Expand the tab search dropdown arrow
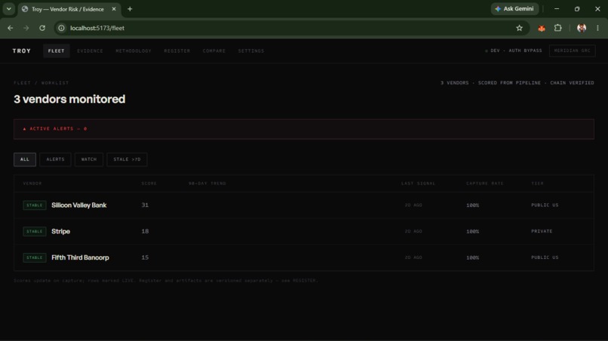This screenshot has height=341, width=608. click(x=8, y=9)
